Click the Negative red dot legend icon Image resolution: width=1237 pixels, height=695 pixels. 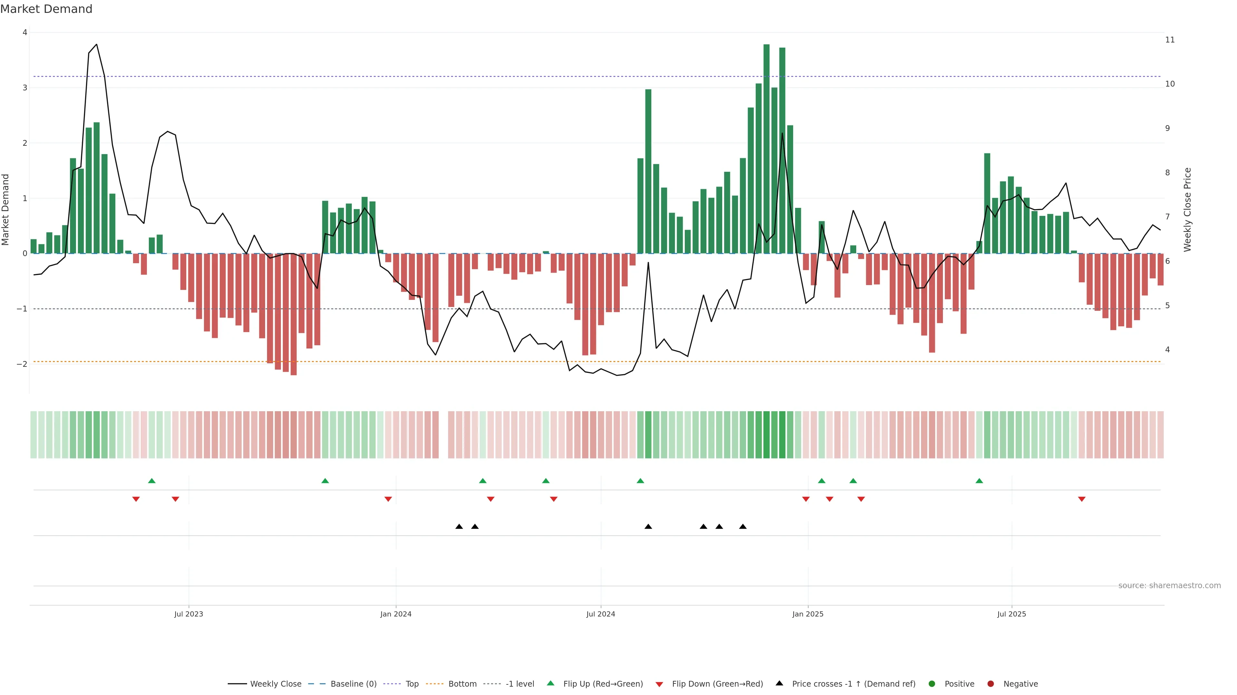click(991, 684)
